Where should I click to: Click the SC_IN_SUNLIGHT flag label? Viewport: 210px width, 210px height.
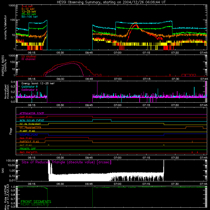30,124
